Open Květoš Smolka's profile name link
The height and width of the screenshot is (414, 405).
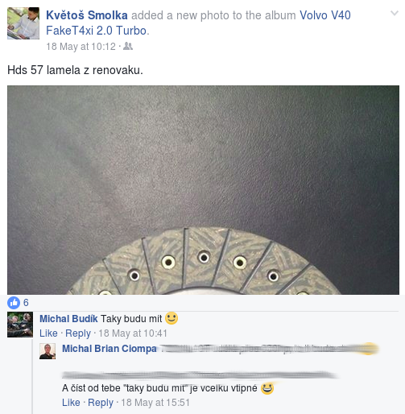pos(87,15)
